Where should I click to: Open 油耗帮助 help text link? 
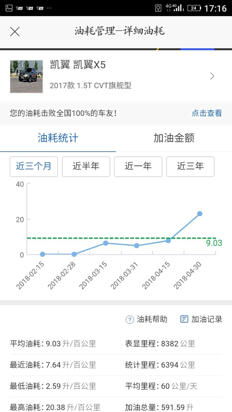[152, 320]
